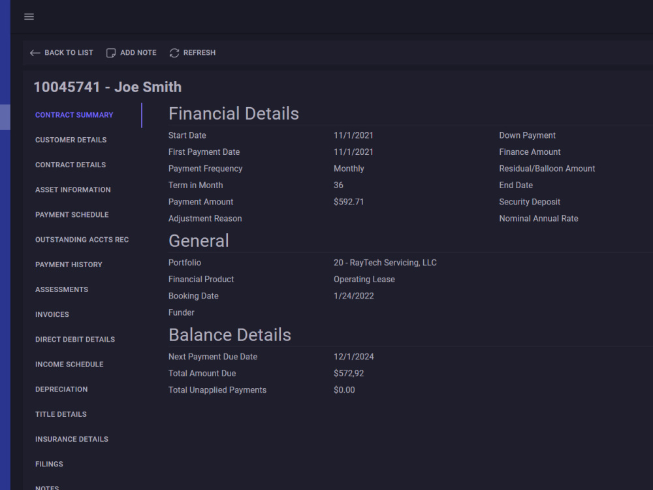Image resolution: width=653 pixels, height=490 pixels.
Task: Click the Adjustment Reason label
Action: 205,219
